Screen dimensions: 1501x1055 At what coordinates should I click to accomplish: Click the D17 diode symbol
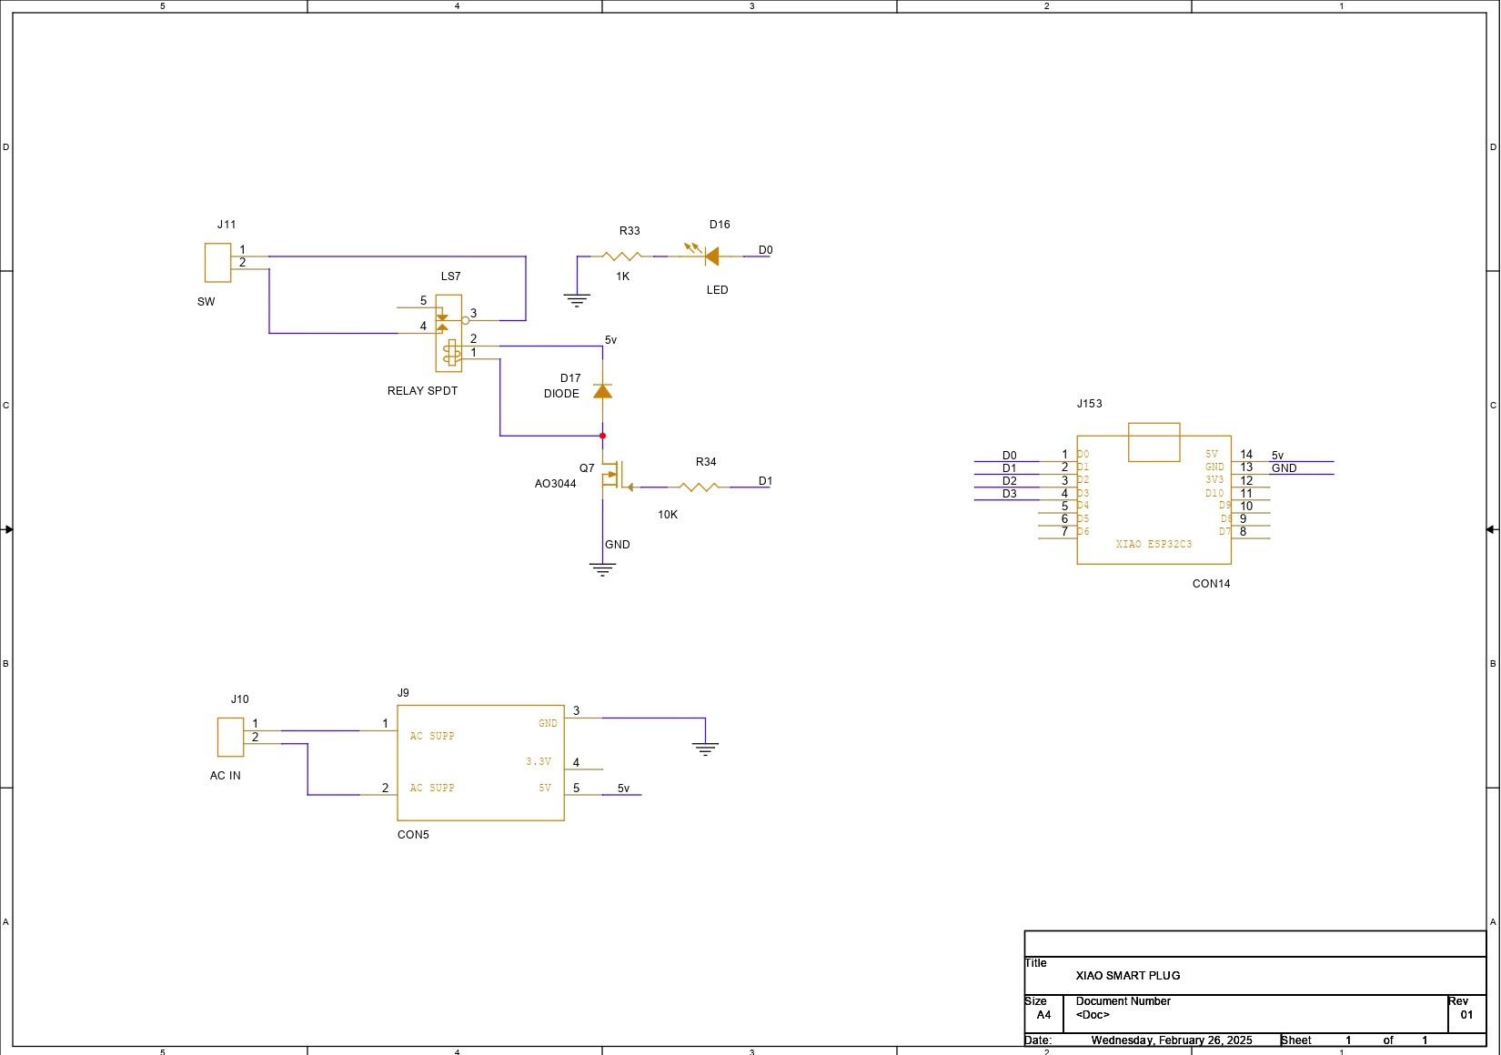602,390
